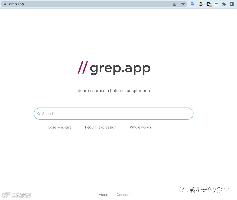Screen dimensions: 237x200
Task: Click the grep.app URL in the address bar
Action: click(x=16, y=4)
